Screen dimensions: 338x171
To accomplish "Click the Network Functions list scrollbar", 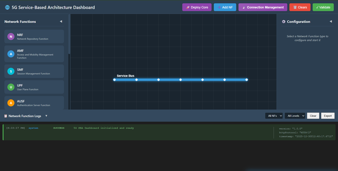I will (69, 34).
